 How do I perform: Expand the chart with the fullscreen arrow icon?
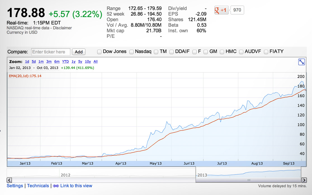click(x=301, y=62)
